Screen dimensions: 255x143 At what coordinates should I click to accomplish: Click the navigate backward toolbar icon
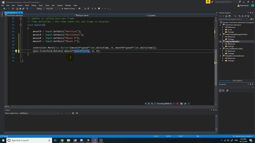coord(4,9)
